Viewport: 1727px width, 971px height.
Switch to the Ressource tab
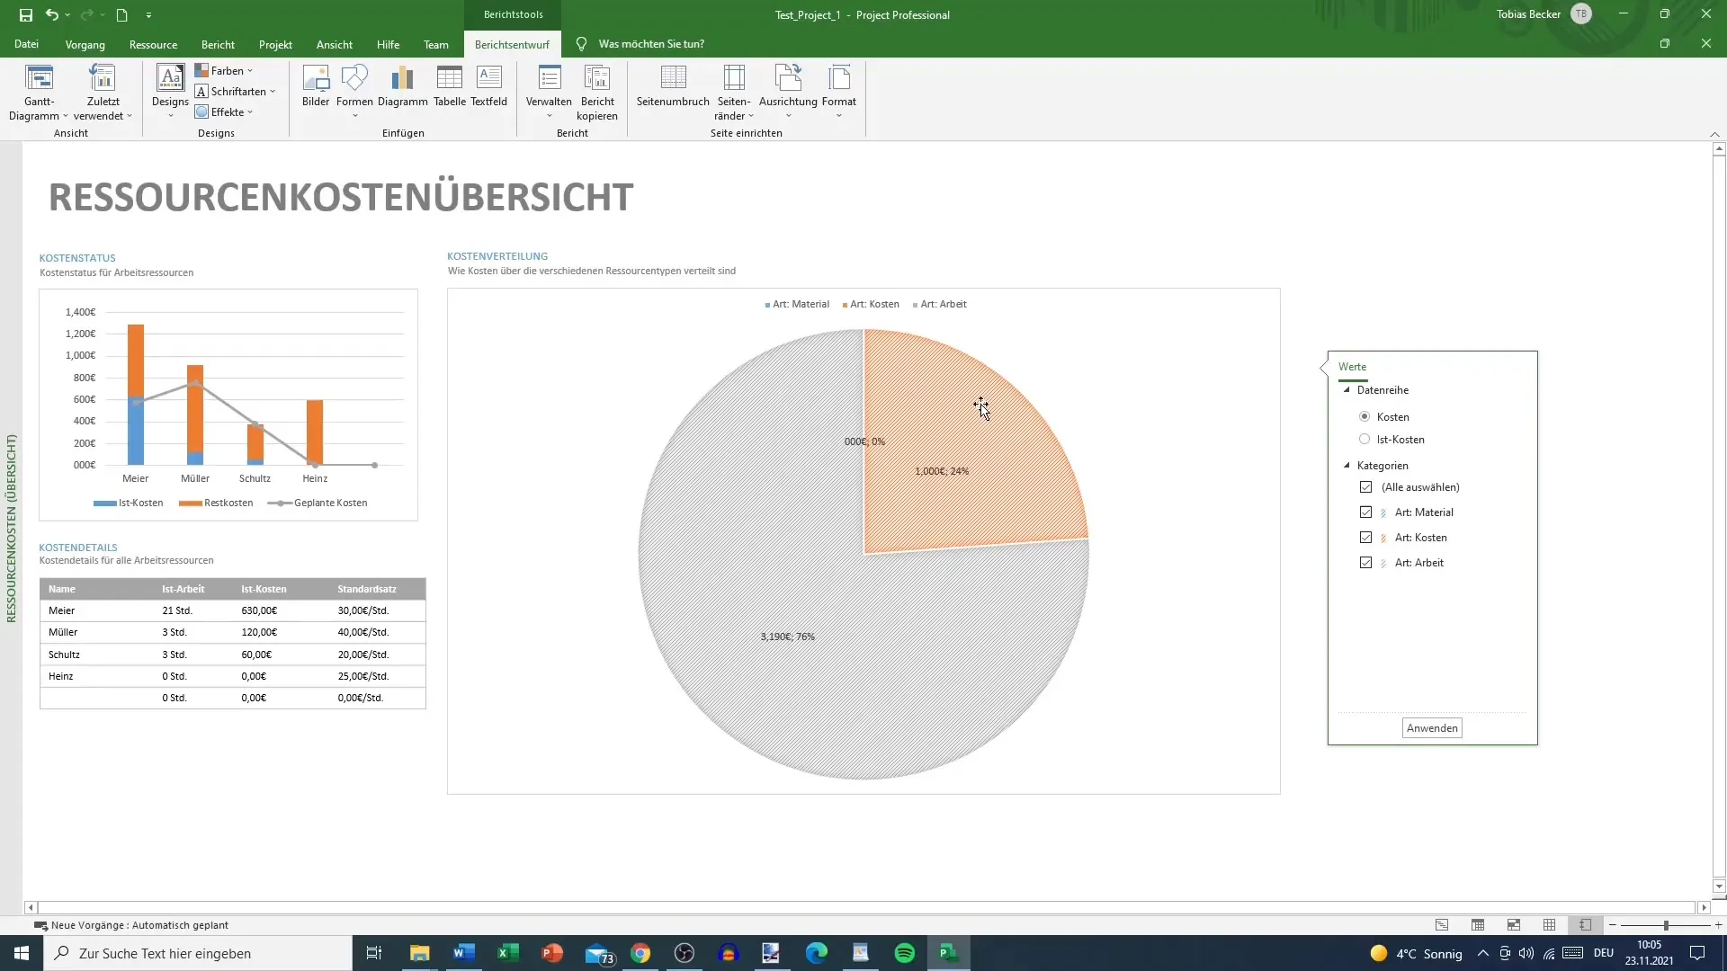click(x=153, y=44)
